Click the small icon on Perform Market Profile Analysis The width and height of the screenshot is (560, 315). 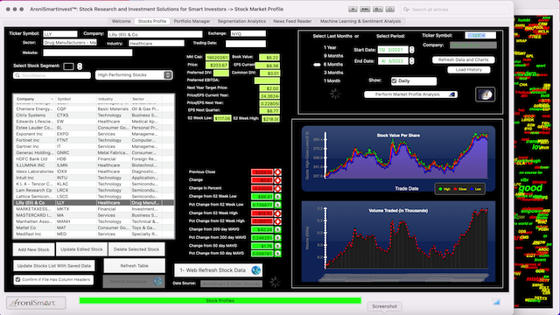coord(451,94)
